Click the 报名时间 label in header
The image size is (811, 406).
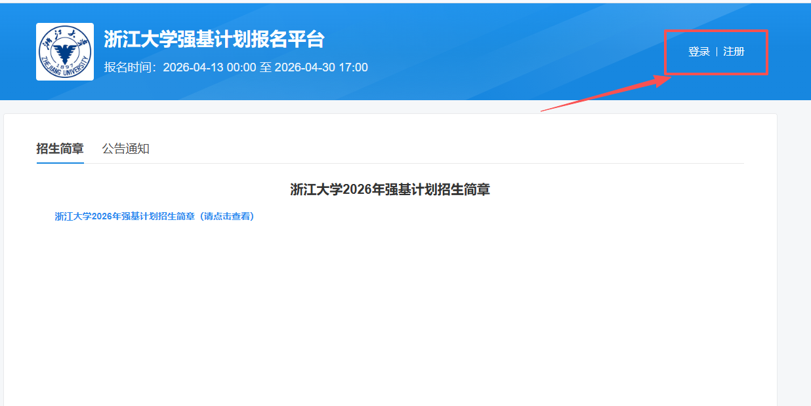pyautogui.click(x=131, y=67)
